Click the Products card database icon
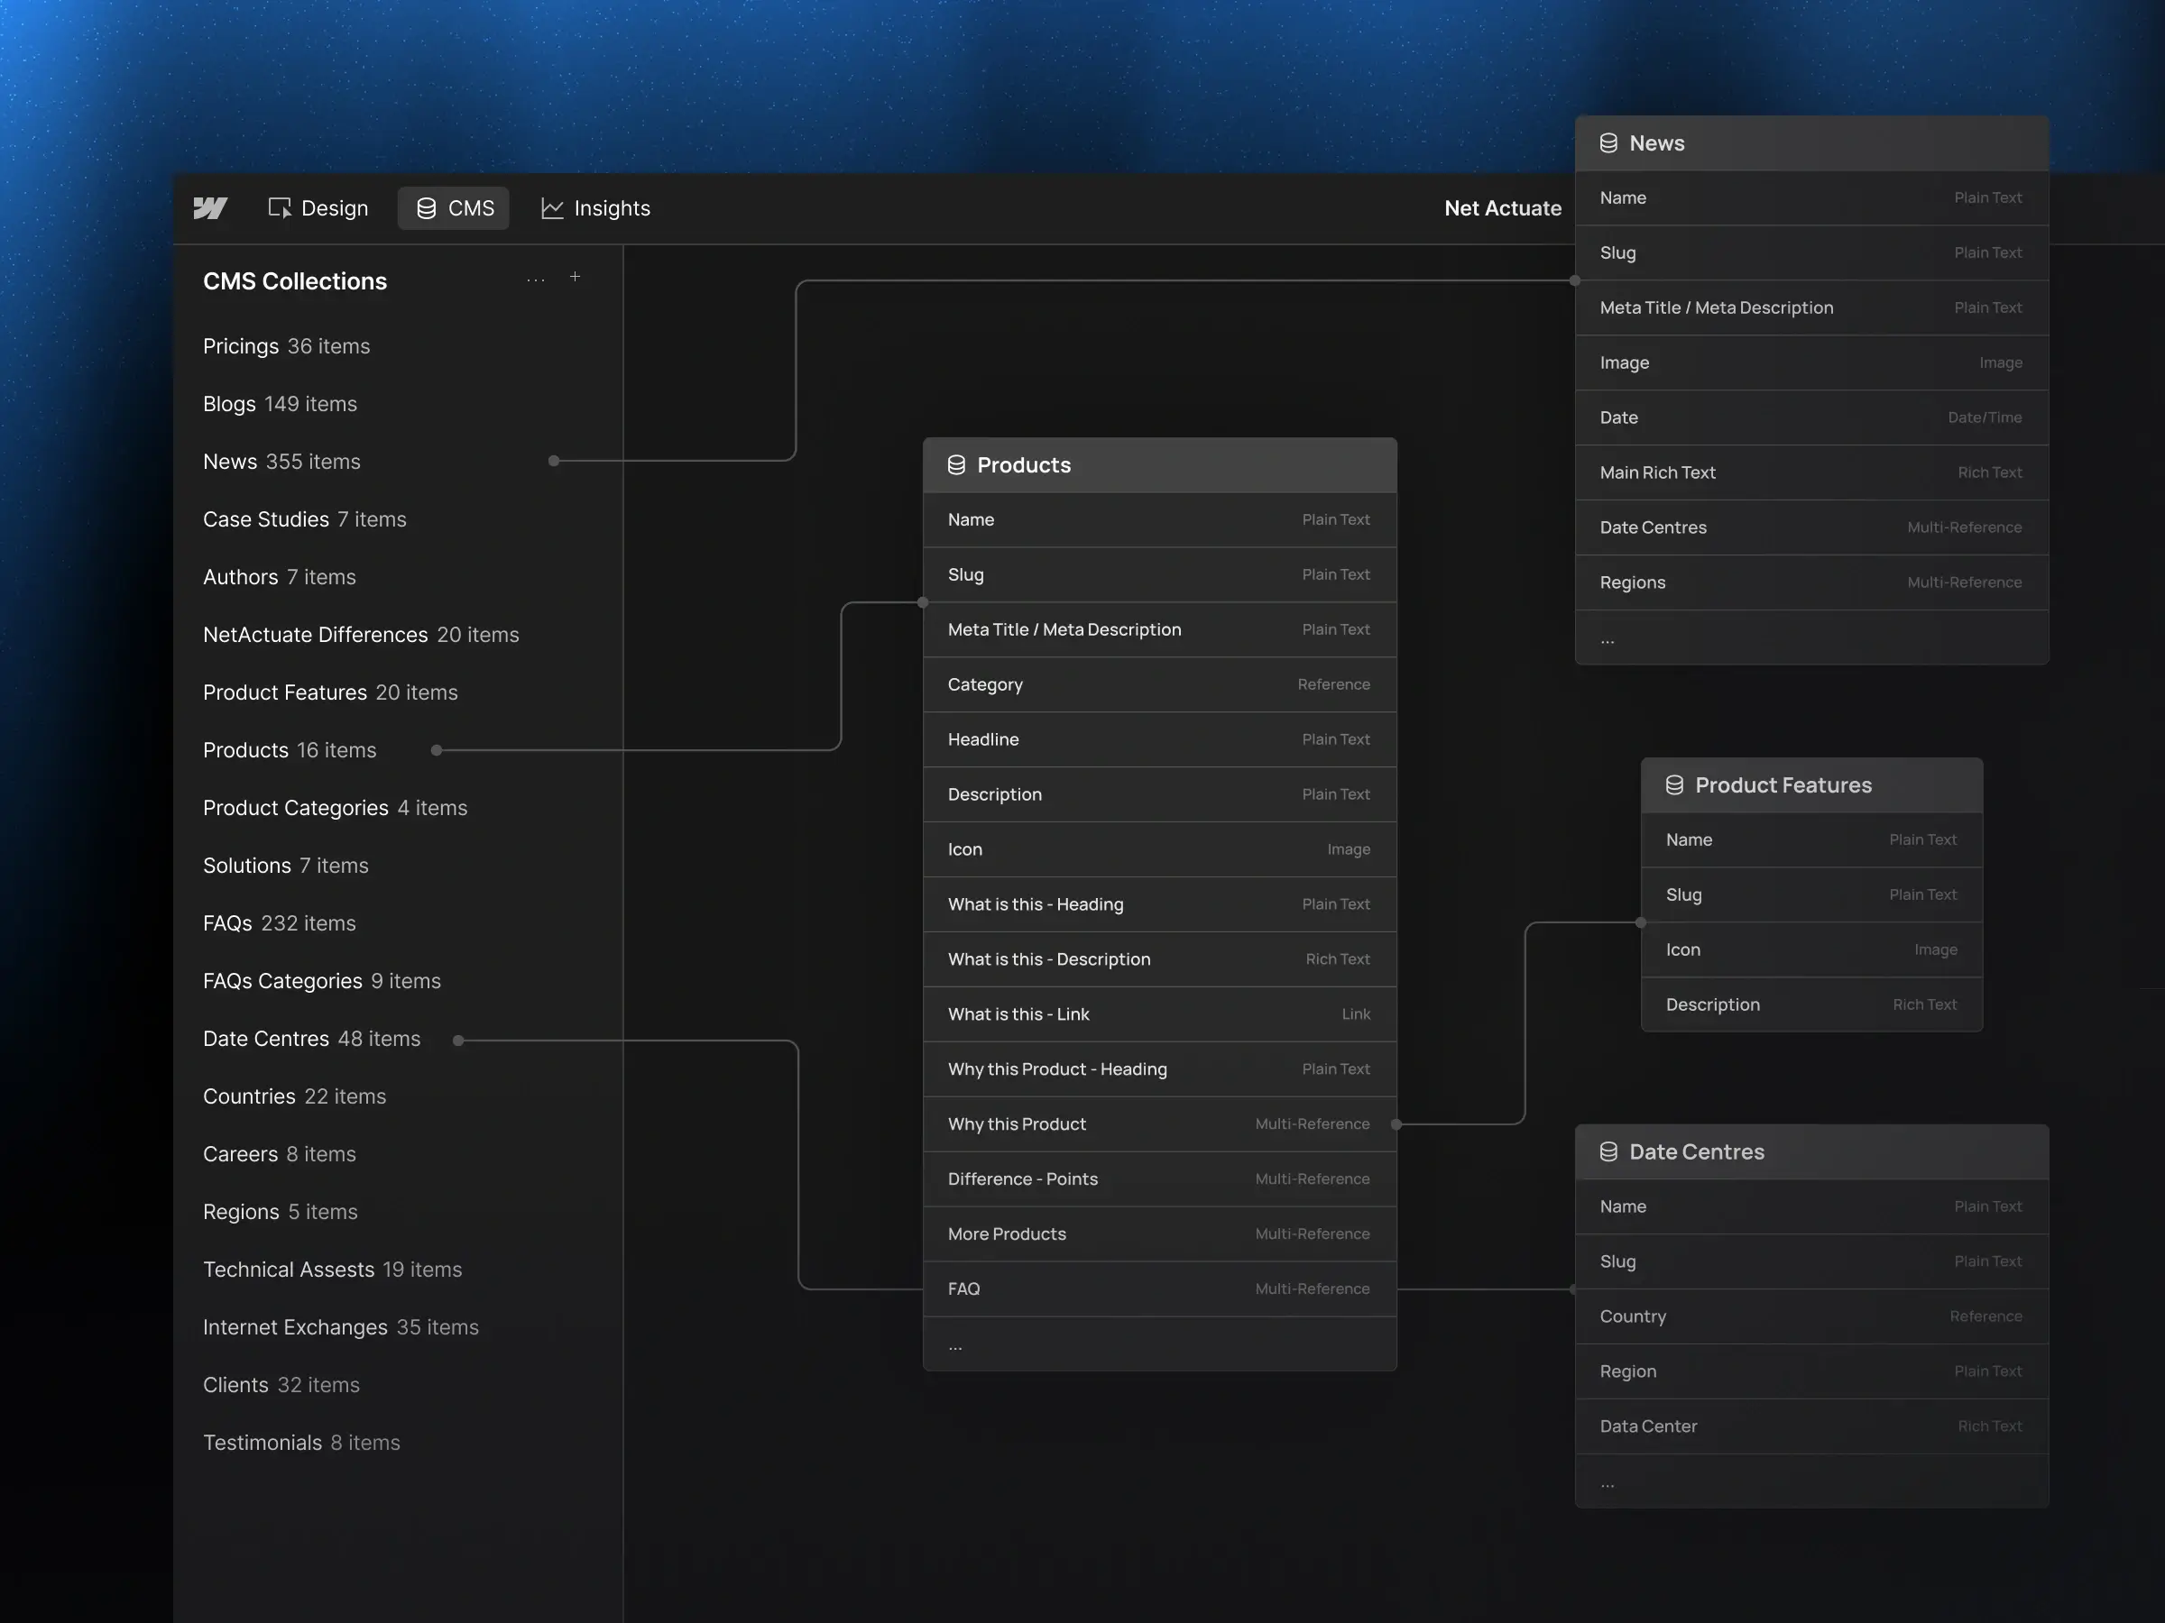This screenshot has height=1623, width=2165. [x=956, y=465]
